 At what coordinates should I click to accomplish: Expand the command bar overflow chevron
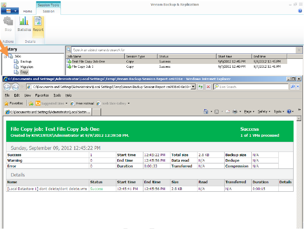(299, 110)
